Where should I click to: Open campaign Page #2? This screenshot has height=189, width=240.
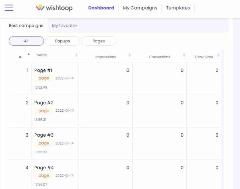(x=44, y=103)
